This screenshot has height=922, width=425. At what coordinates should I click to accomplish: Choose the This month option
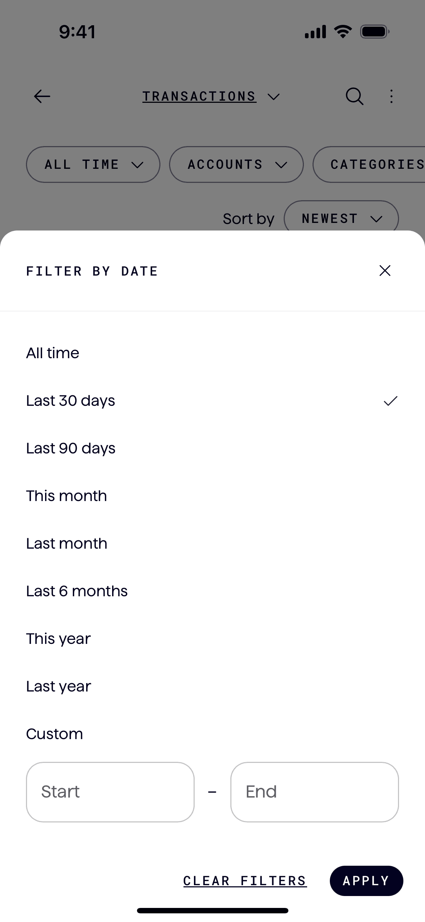pos(67,496)
